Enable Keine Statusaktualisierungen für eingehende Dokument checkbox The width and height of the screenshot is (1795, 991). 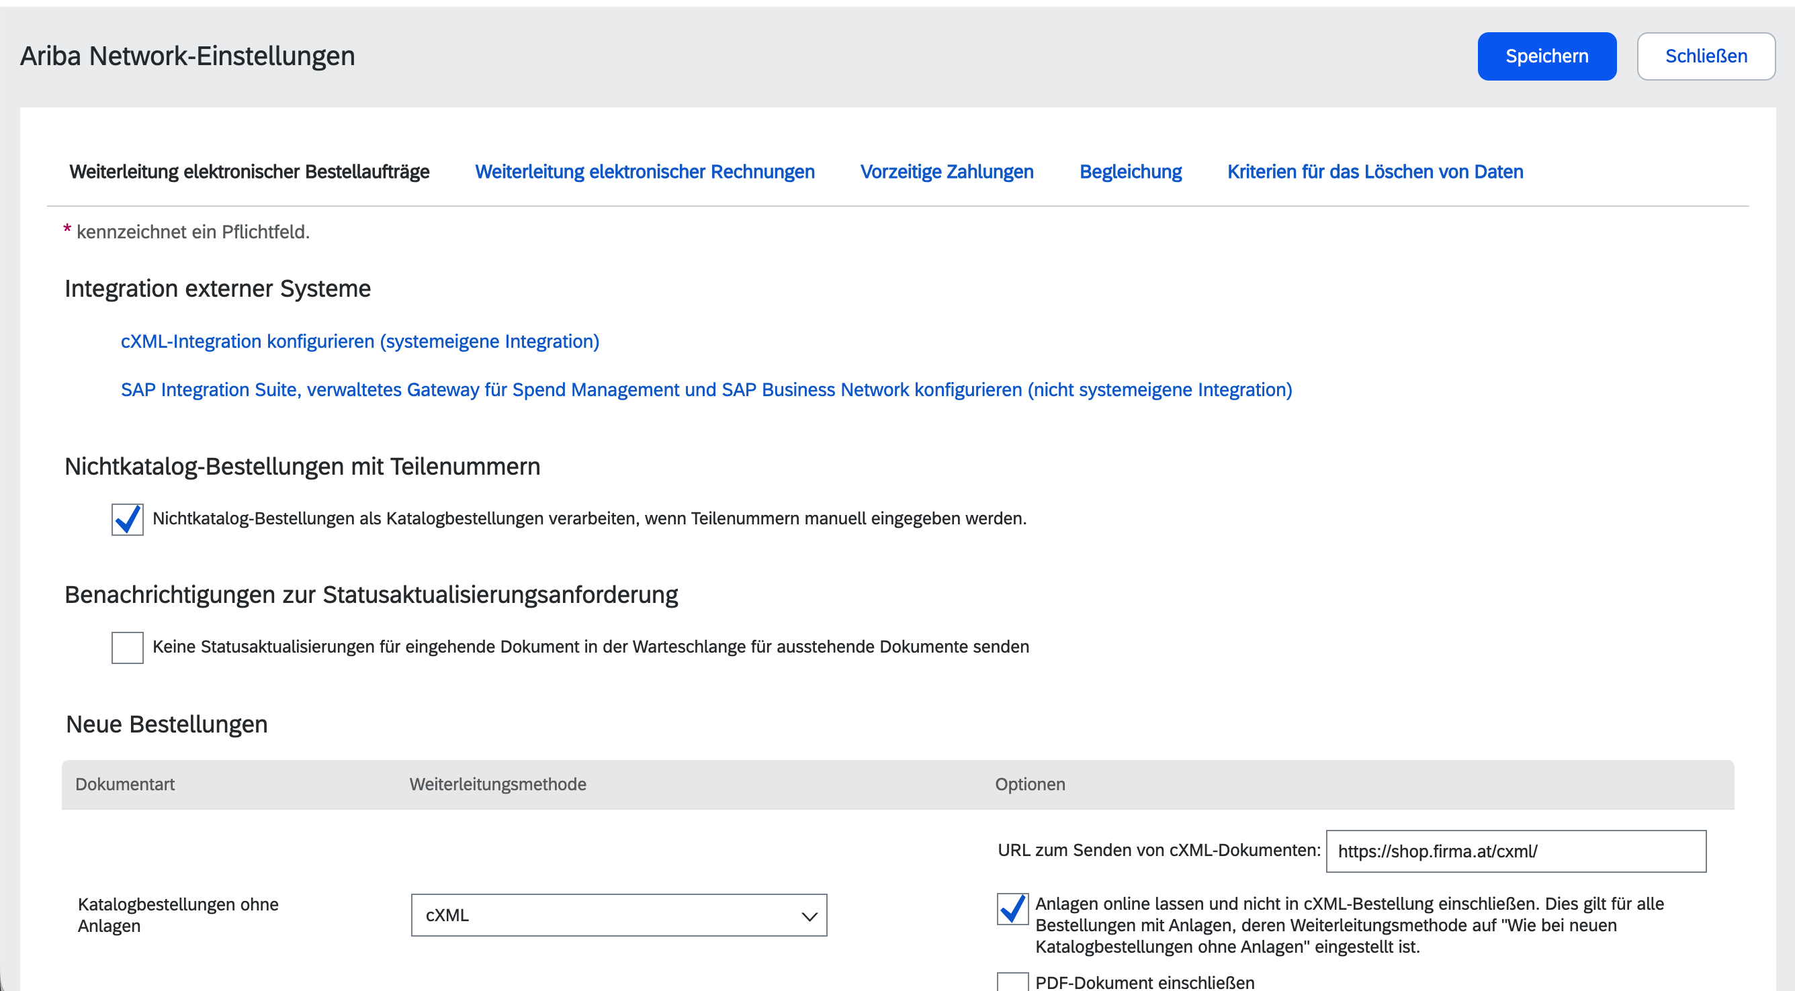point(128,648)
